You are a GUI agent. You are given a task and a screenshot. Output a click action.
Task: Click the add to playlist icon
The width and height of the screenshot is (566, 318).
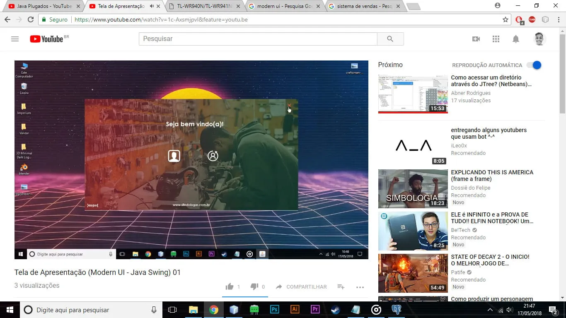341,287
